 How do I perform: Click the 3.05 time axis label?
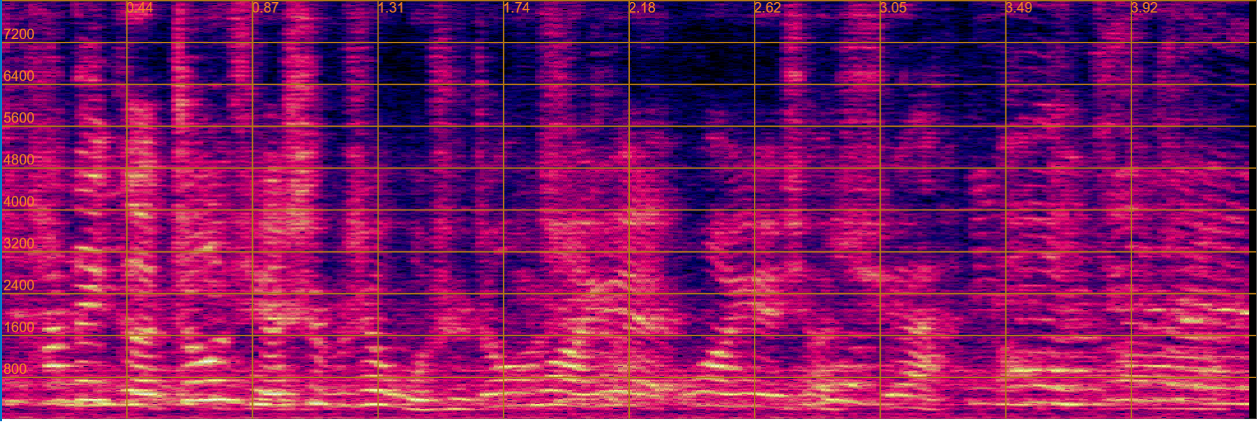tap(894, 8)
